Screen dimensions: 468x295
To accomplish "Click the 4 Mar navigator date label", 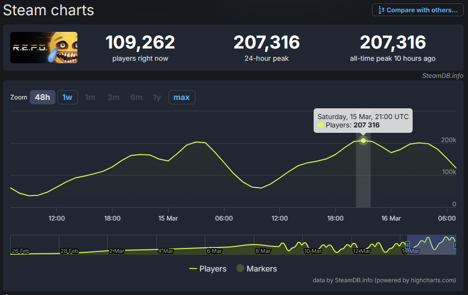I will tap(165, 251).
